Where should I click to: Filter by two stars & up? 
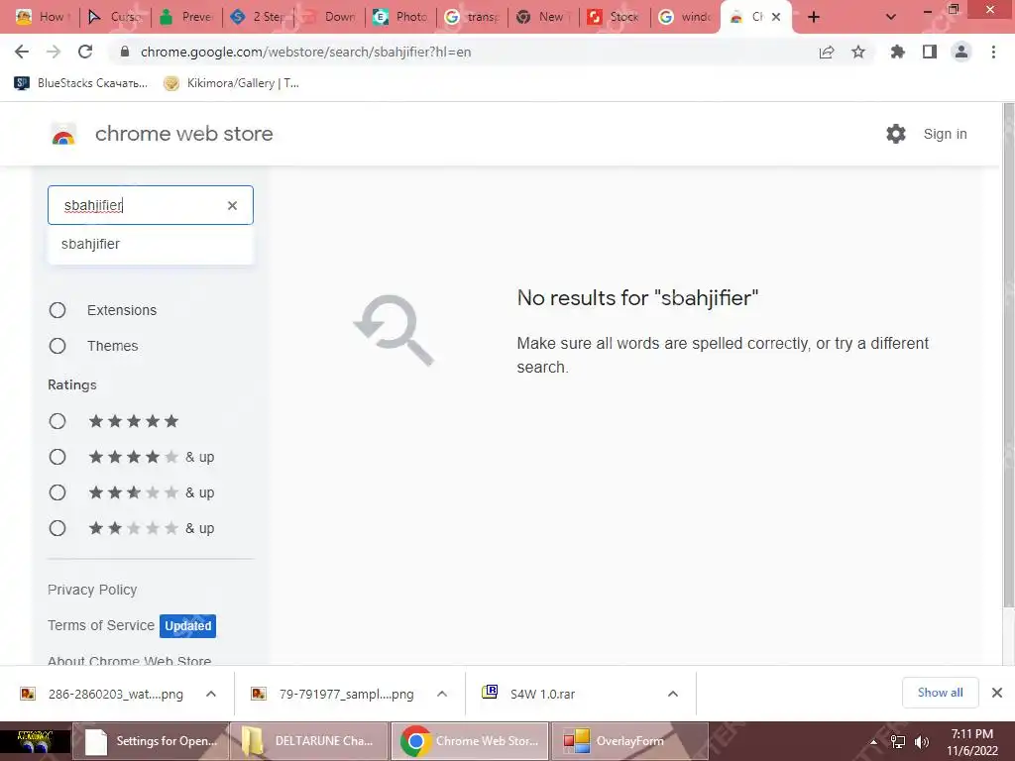click(57, 529)
